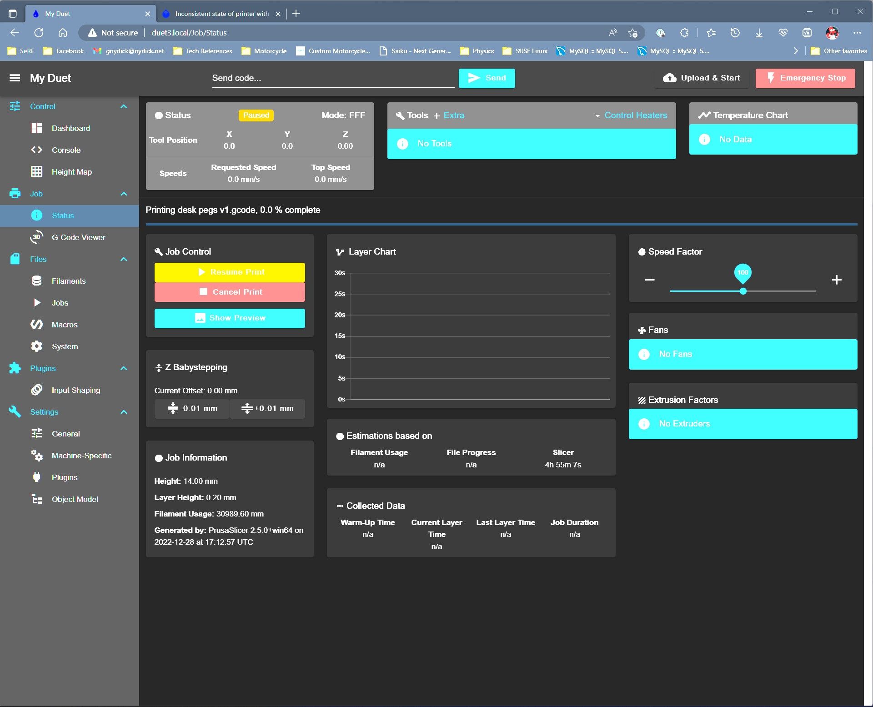Click the Settings wrench icon
The image size is (873, 707).
[x=15, y=412]
